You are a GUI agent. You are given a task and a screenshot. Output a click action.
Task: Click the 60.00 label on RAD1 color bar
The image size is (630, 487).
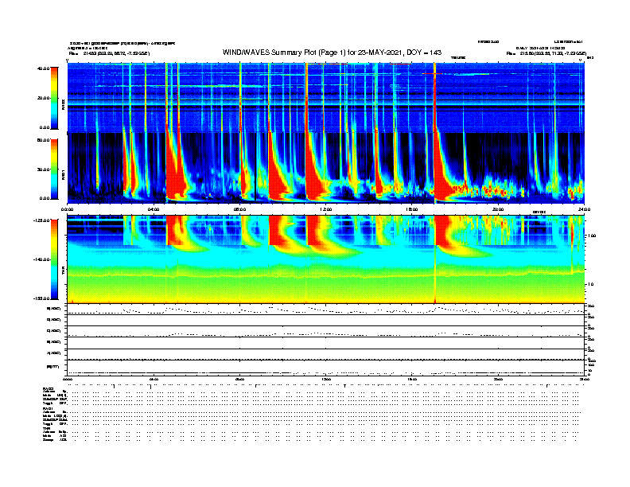click(43, 140)
